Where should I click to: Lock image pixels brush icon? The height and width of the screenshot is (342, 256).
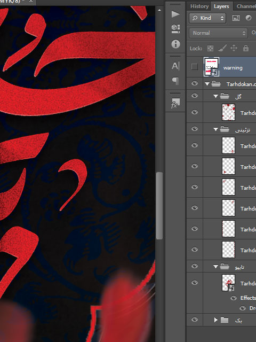[x=222, y=48]
